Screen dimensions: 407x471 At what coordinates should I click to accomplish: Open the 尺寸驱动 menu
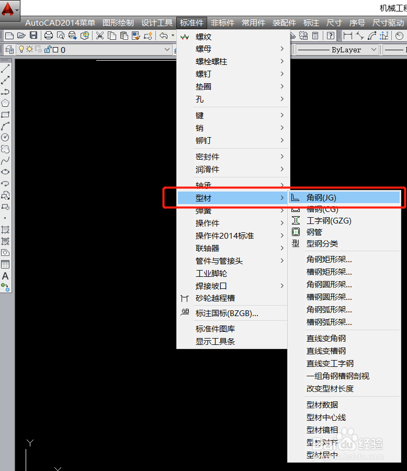pos(388,23)
